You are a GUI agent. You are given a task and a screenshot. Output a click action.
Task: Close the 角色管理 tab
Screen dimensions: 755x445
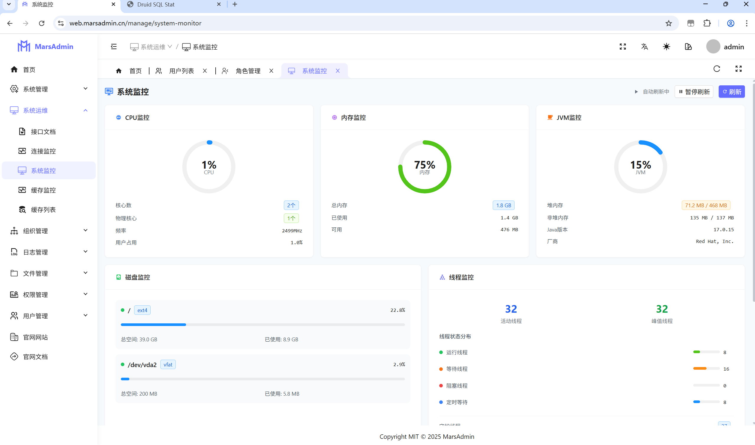tap(271, 71)
